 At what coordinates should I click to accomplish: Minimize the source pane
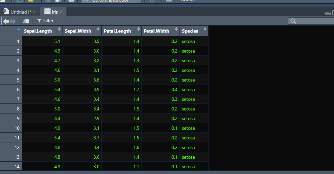point(328,14)
